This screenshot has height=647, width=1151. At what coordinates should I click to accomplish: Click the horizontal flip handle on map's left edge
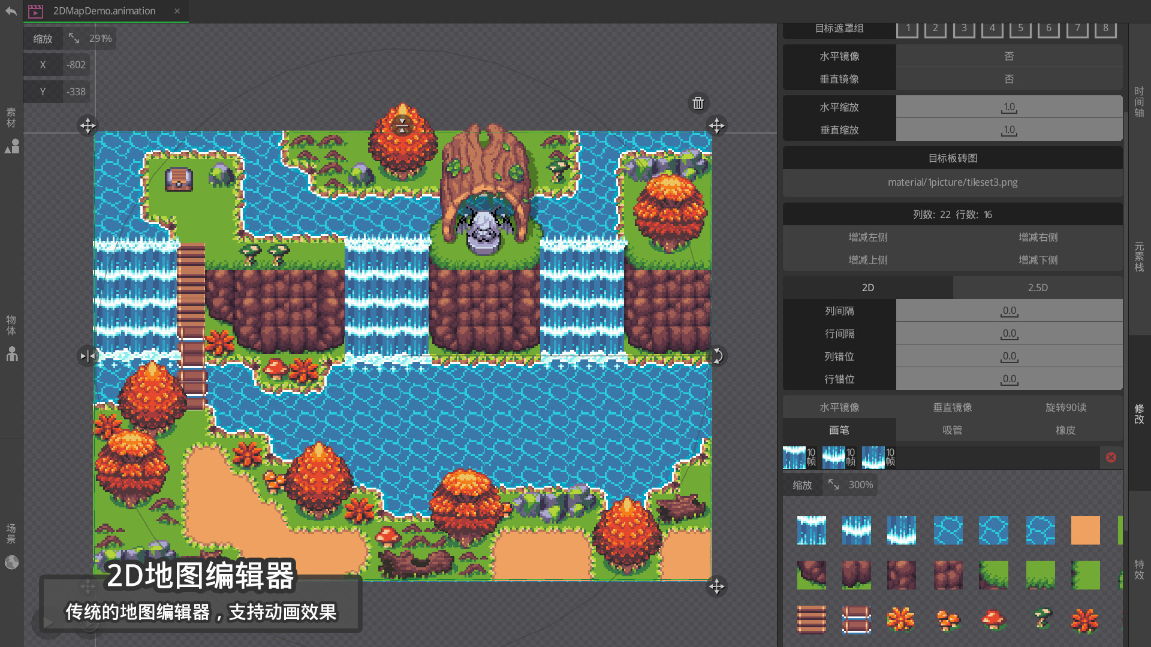pos(88,356)
